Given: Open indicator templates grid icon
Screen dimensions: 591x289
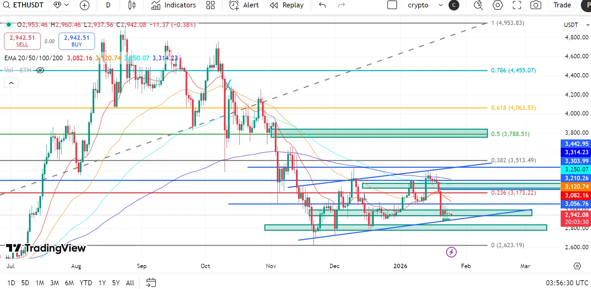Looking at the screenshot, I should tap(210, 5).
